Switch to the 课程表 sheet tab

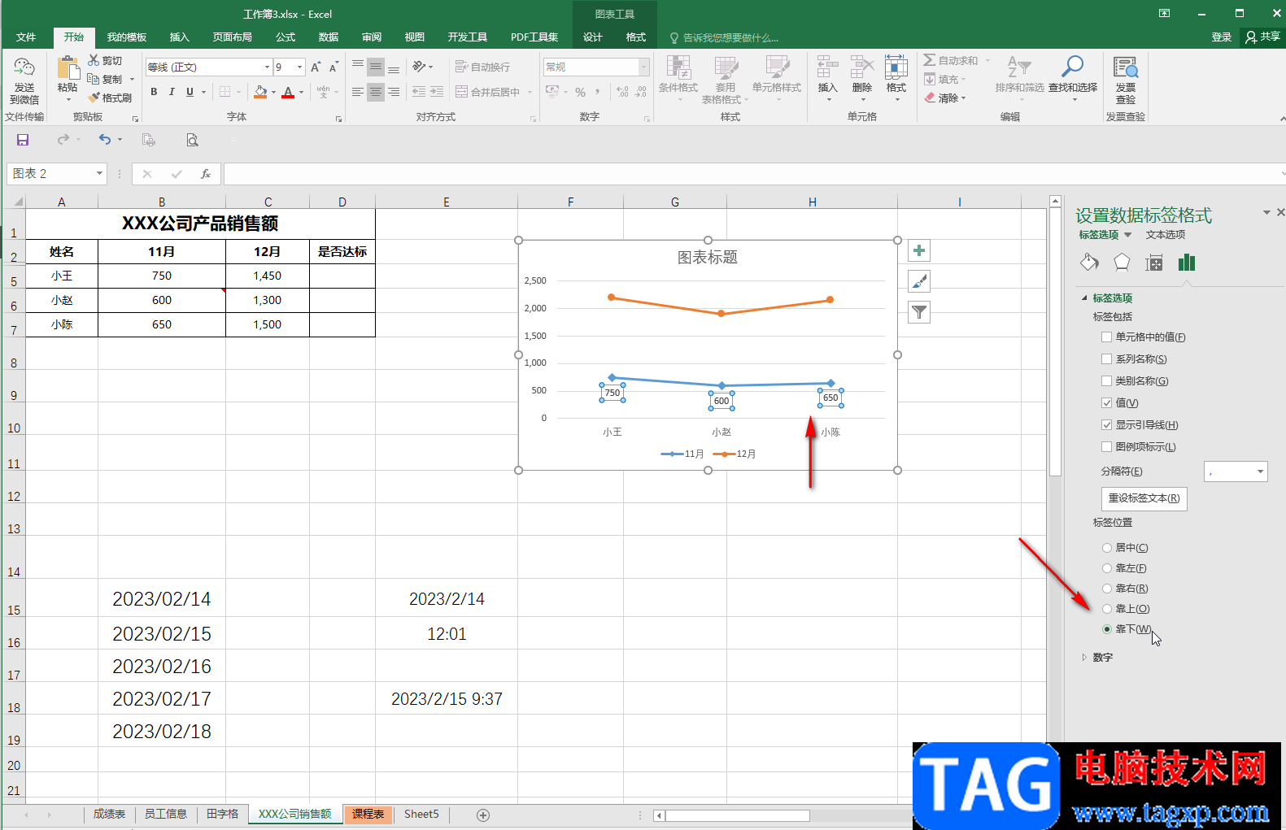[368, 814]
